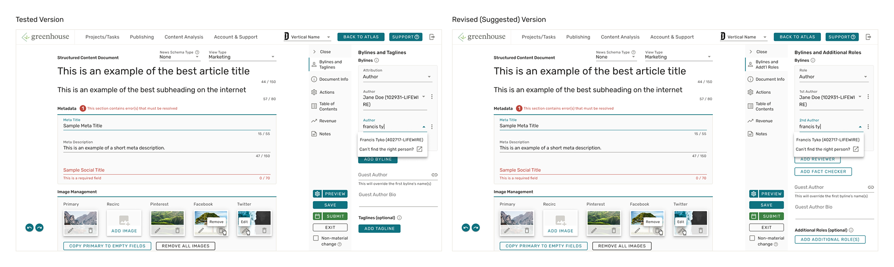Click undo arrow in Tested Version
Viewport: 894px width, 267px height.
[x=29, y=228]
